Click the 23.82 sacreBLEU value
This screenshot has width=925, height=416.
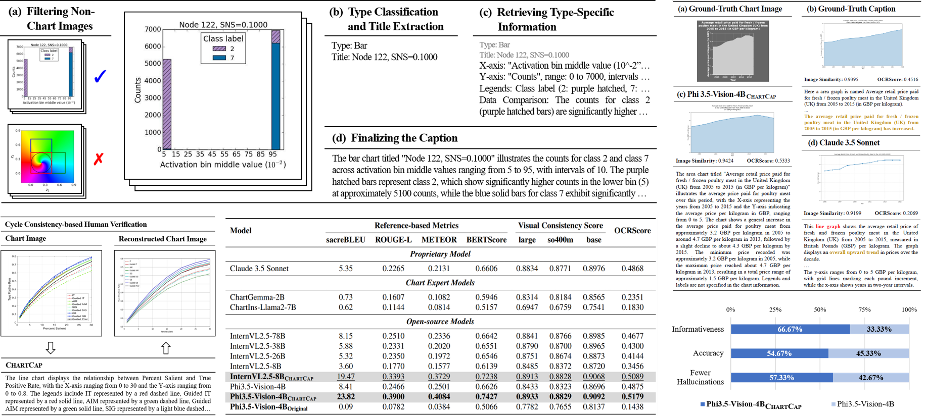[346, 397]
